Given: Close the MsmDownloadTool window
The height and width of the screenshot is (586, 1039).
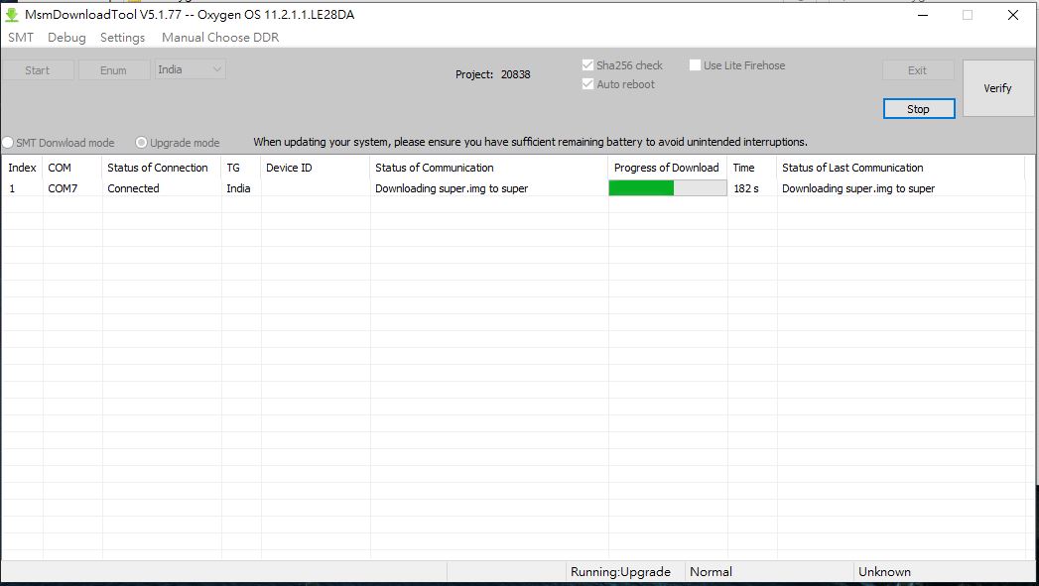Looking at the screenshot, I should click(x=1012, y=15).
